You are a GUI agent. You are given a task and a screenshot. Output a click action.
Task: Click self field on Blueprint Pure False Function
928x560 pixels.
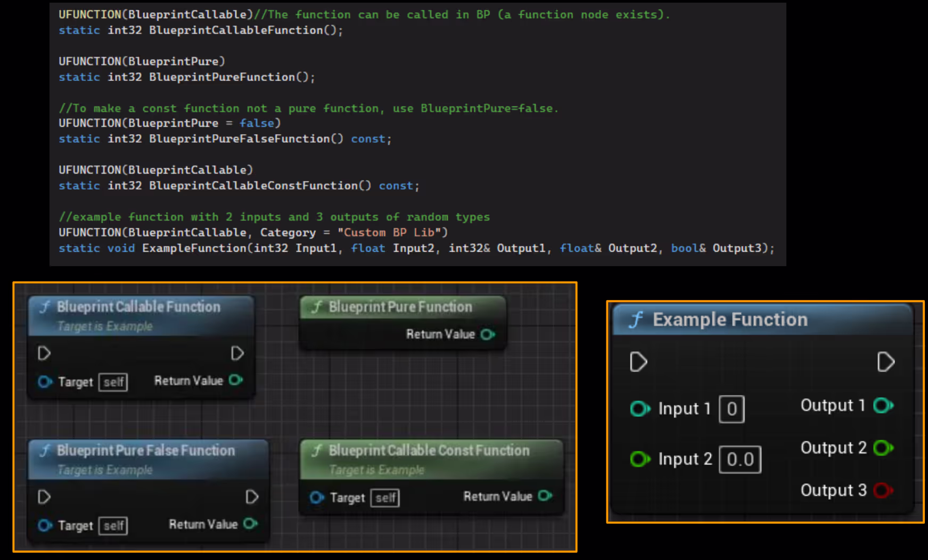coord(113,526)
